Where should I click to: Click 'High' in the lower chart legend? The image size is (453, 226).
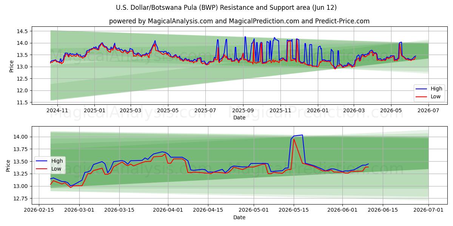pos(57,161)
